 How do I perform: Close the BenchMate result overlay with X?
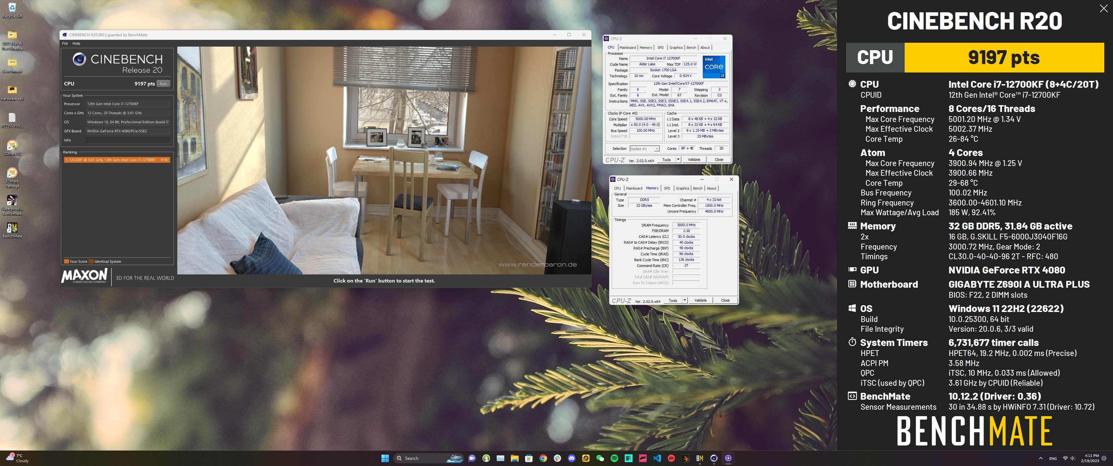point(1104,9)
